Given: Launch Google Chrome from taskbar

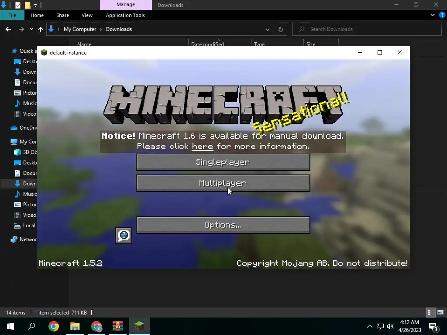Looking at the screenshot, I should point(54,326).
